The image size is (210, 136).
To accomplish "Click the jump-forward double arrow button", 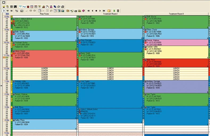I will [104, 11].
